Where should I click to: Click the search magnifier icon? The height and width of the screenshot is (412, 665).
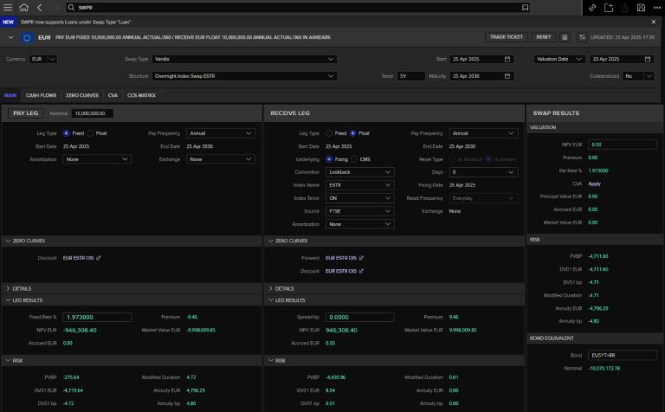tap(71, 7)
